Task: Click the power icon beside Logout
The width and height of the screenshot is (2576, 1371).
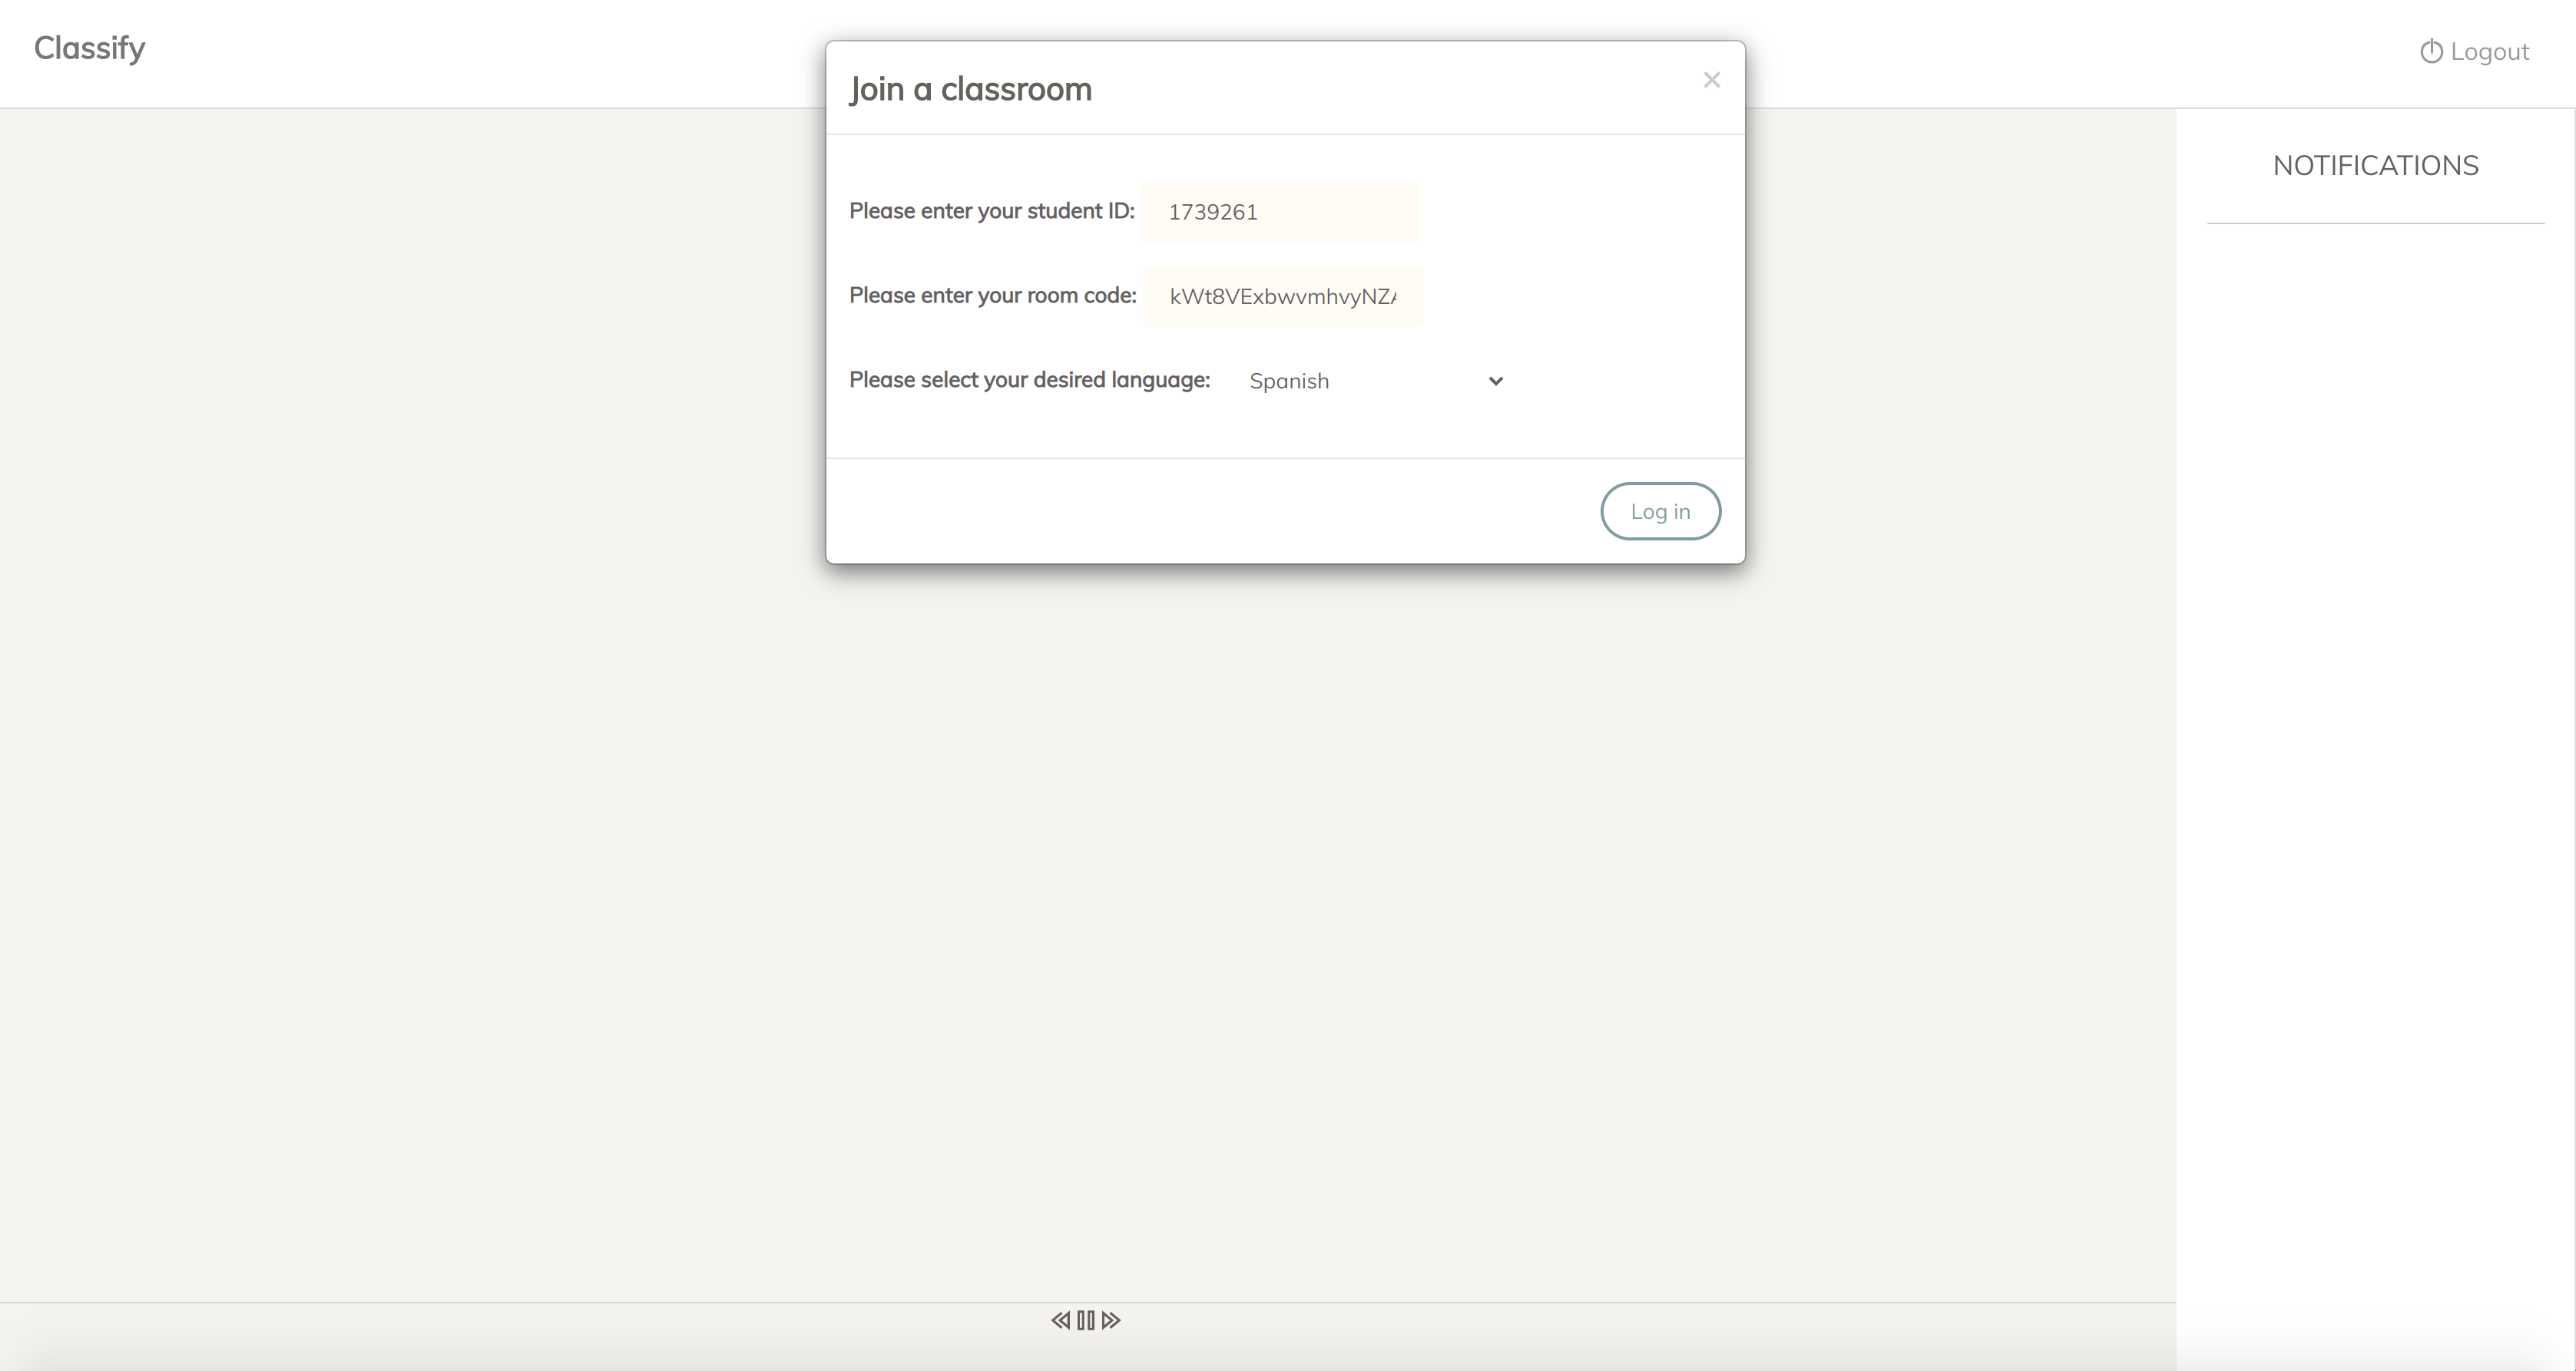Action: pyautogui.click(x=2431, y=51)
